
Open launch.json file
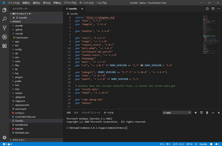coord(36,38)
